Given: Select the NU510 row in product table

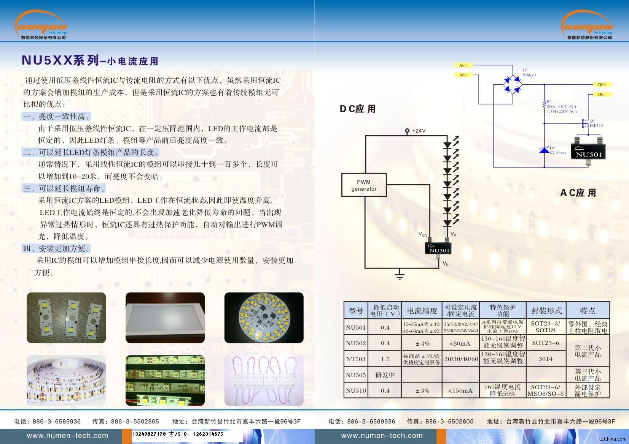Looking at the screenshot, I should tap(476, 390).
